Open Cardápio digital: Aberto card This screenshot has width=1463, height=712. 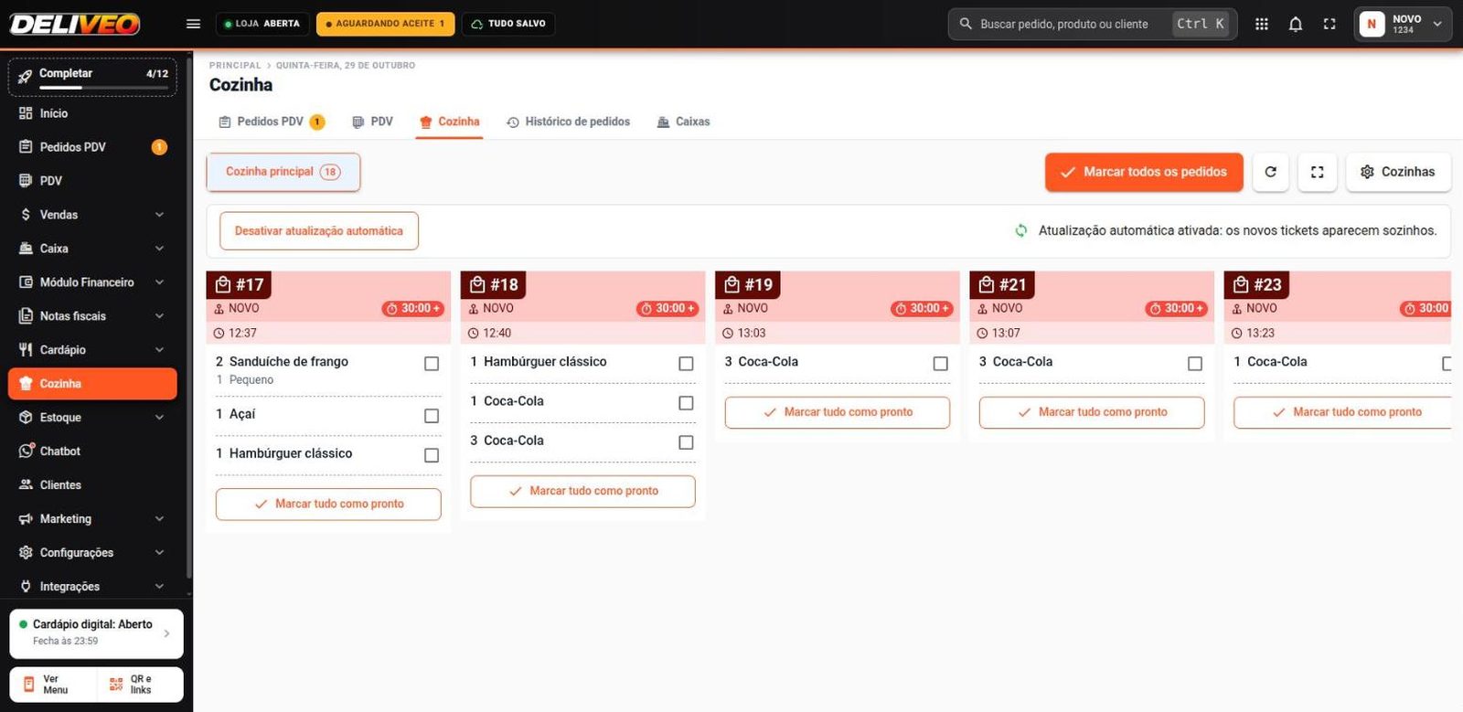[96, 633]
